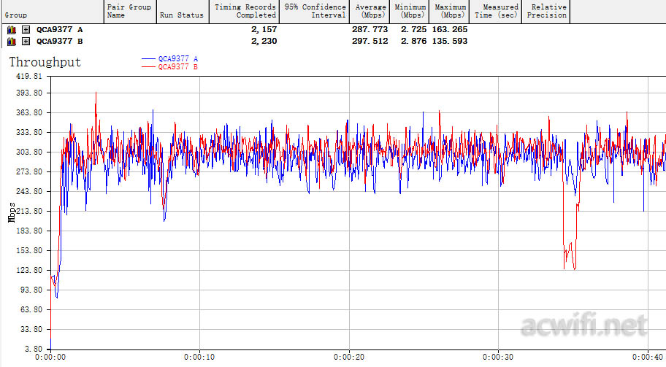Click the Run Status column header
Viewport: 666px width, 367px height.
coord(183,12)
